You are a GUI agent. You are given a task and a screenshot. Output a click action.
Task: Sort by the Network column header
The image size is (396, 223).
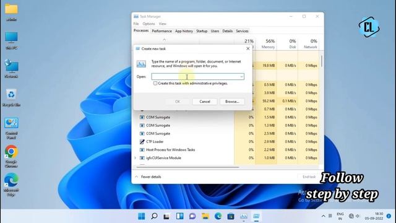pyautogui.click(x=308, y=44)
